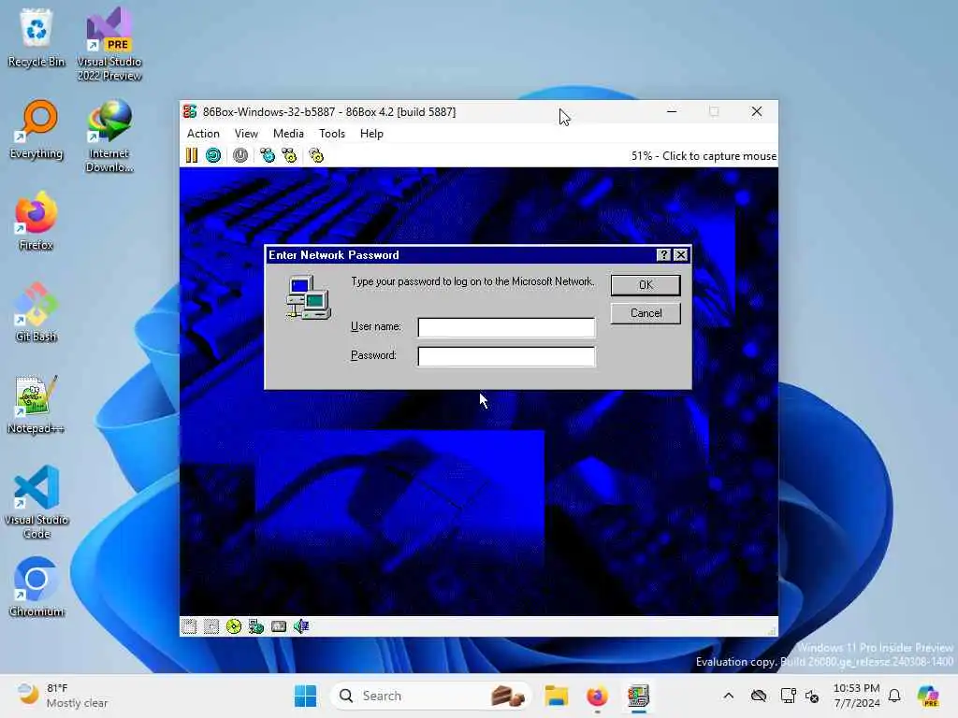Click the network display tray icon

pyautogui.click(x=788, y=696)
